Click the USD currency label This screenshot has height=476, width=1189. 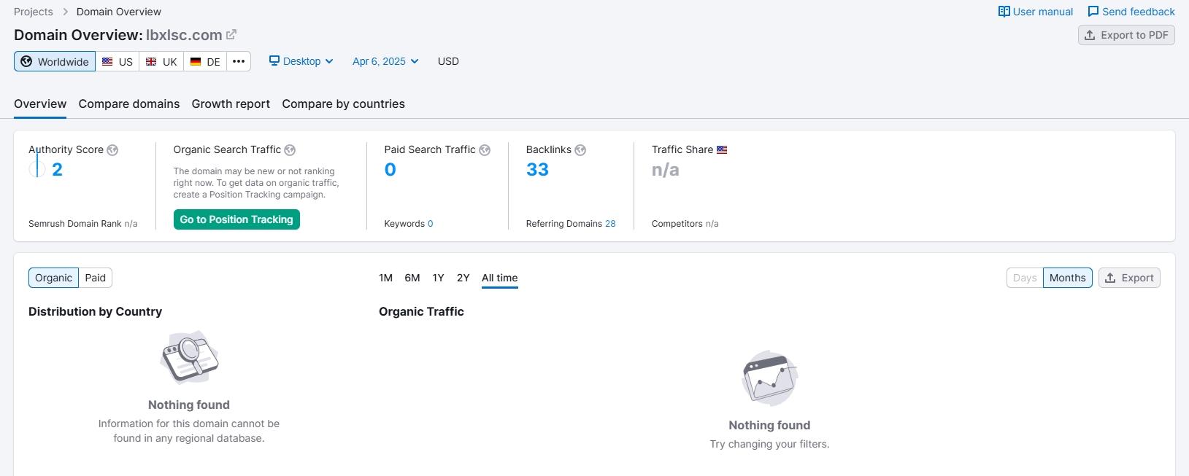point(448,61)
